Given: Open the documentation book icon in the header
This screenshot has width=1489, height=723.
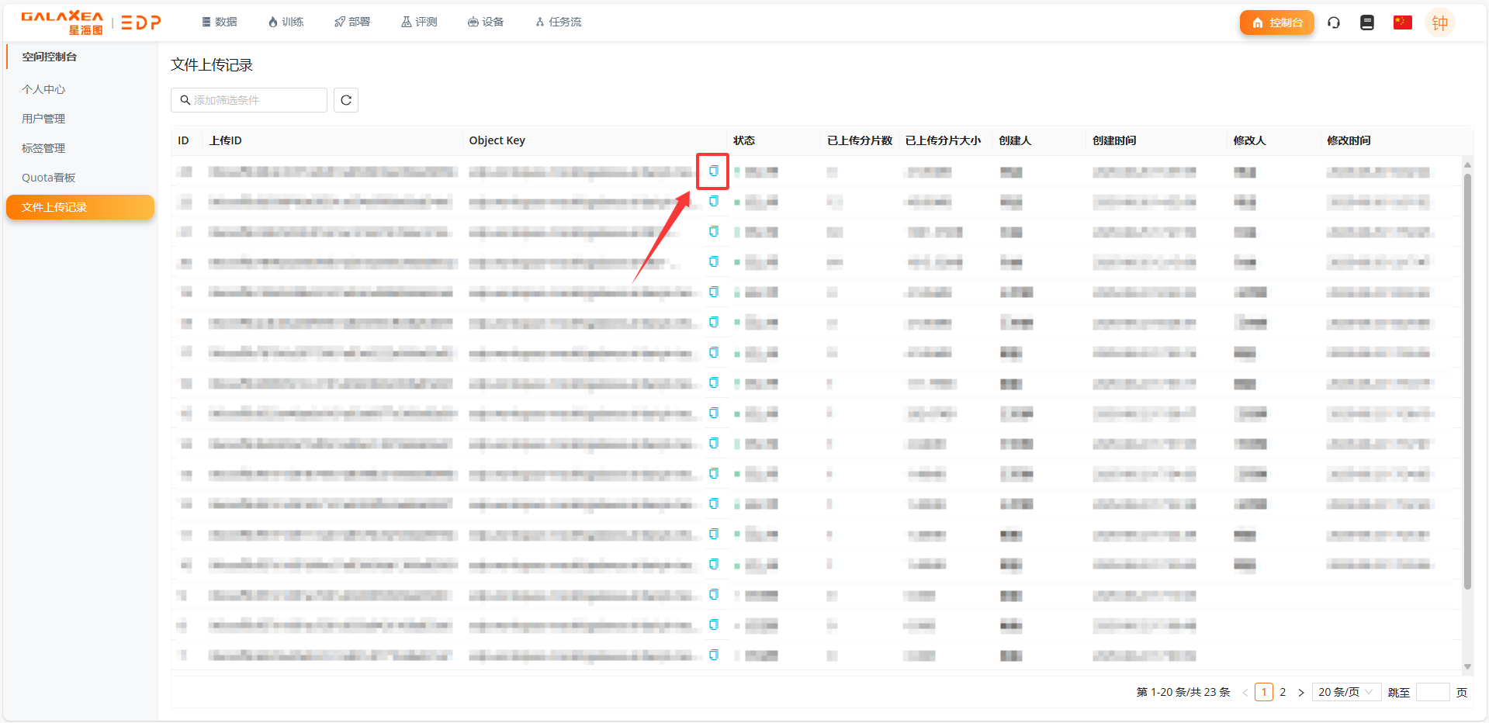Looking at the screenshot, I should [x=1367, y=22].
